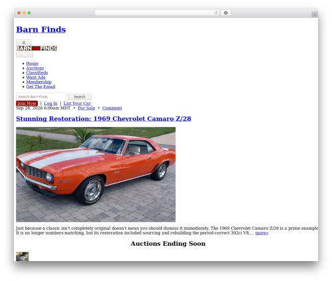The height and width of the screenshot is (281, 332).
Task: Open the List Your Car link
Action: 77,104
